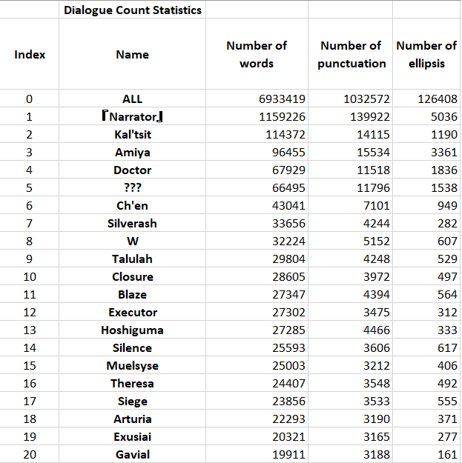Click the 'Index' column header

[x=29, y=54]
